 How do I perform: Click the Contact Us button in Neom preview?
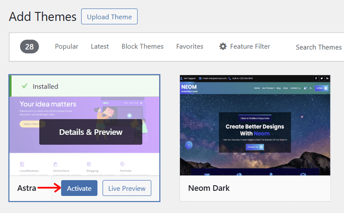pyautogui.click(x=255, y=147)
